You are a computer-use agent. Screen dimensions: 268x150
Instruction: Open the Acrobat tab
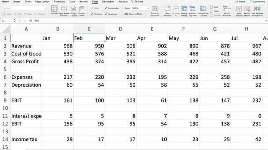point(123,2)
